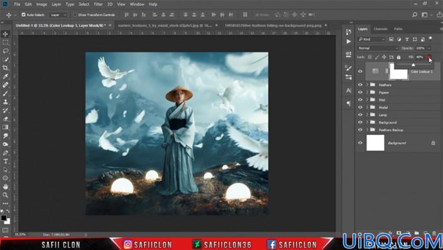This screenshot has height=250, width=443.
Task: Close the Untitled-1 document tab
Action: 110,25
